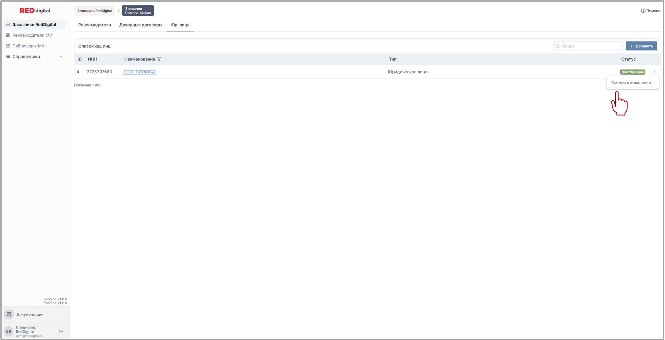This screenshot has width=665, height=340.
Task: Click the Действующий status badge
Action: pos(632,72)
